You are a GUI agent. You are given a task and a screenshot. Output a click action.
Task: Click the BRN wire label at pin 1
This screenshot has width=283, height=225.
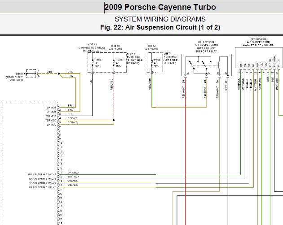pyautogui.click(x=71, y=106)
